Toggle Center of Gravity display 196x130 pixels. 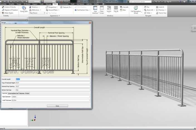coord(9,7)
